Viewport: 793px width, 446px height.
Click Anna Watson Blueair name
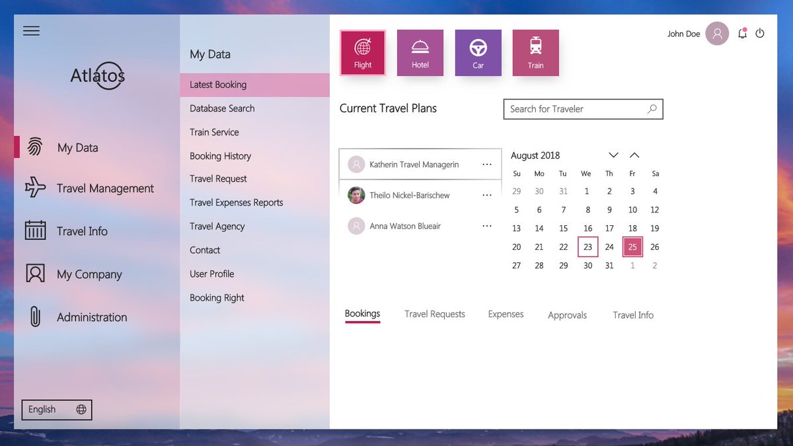(405, 226)
